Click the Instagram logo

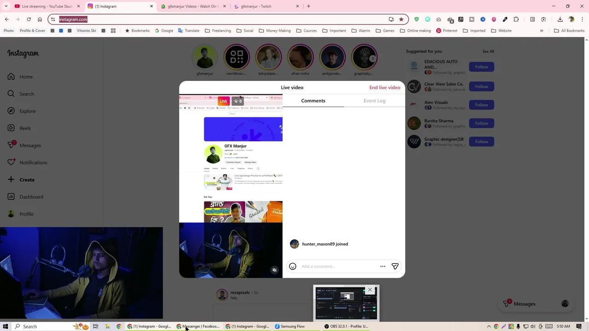point(23,53)
